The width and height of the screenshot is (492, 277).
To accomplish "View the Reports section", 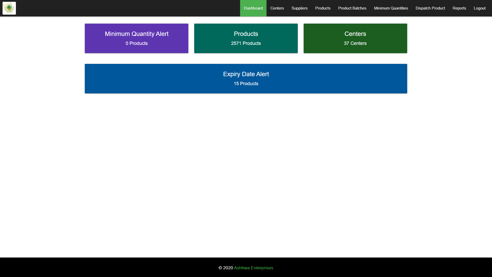I will [x=459, y=8].
